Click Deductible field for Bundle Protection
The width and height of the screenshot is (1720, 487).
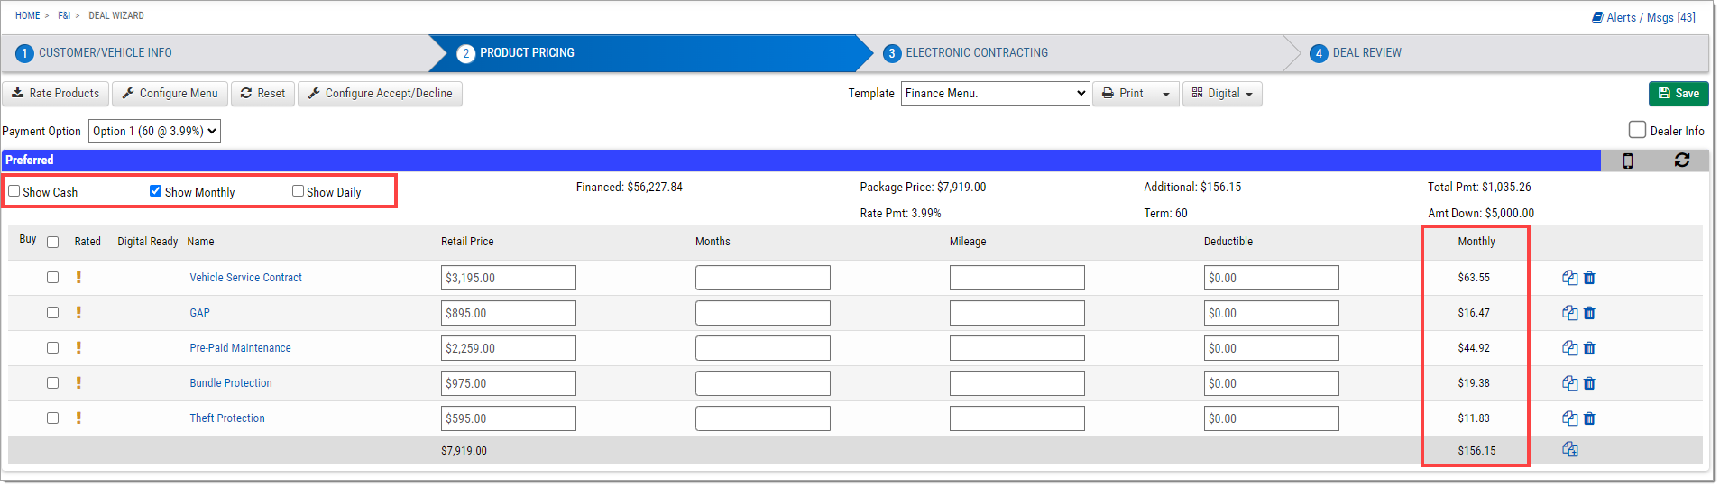(1272, 383)
